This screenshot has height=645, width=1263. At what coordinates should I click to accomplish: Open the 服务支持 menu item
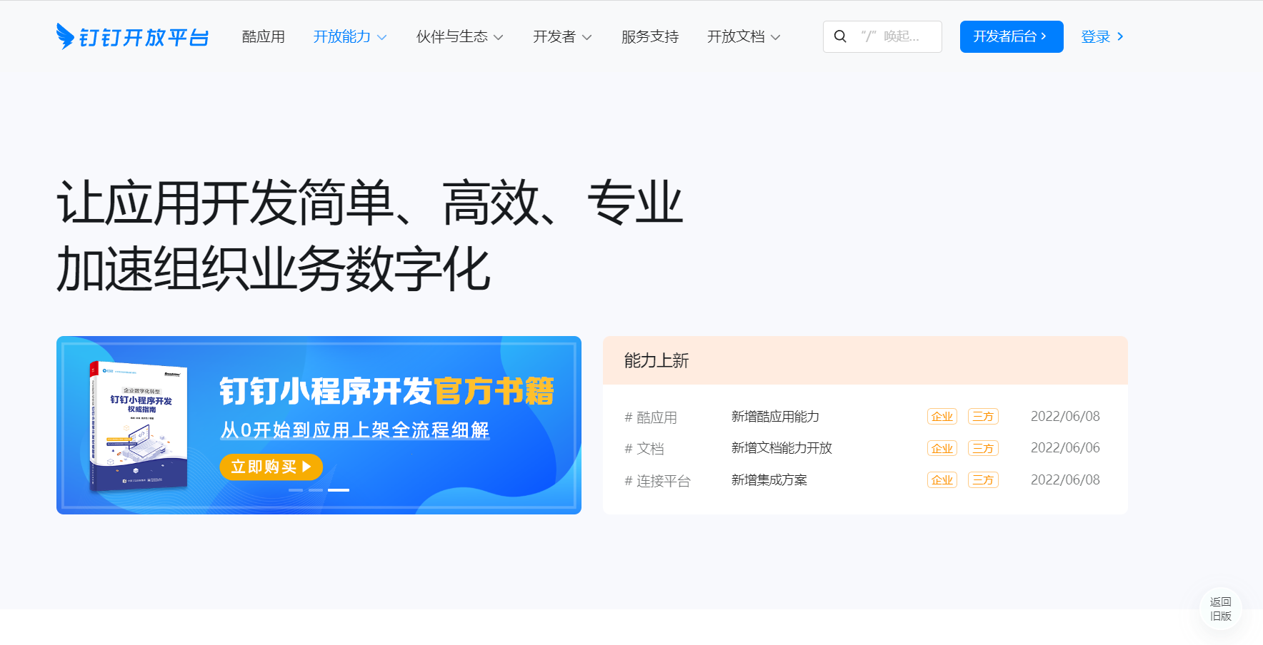[x=650, y=36]
